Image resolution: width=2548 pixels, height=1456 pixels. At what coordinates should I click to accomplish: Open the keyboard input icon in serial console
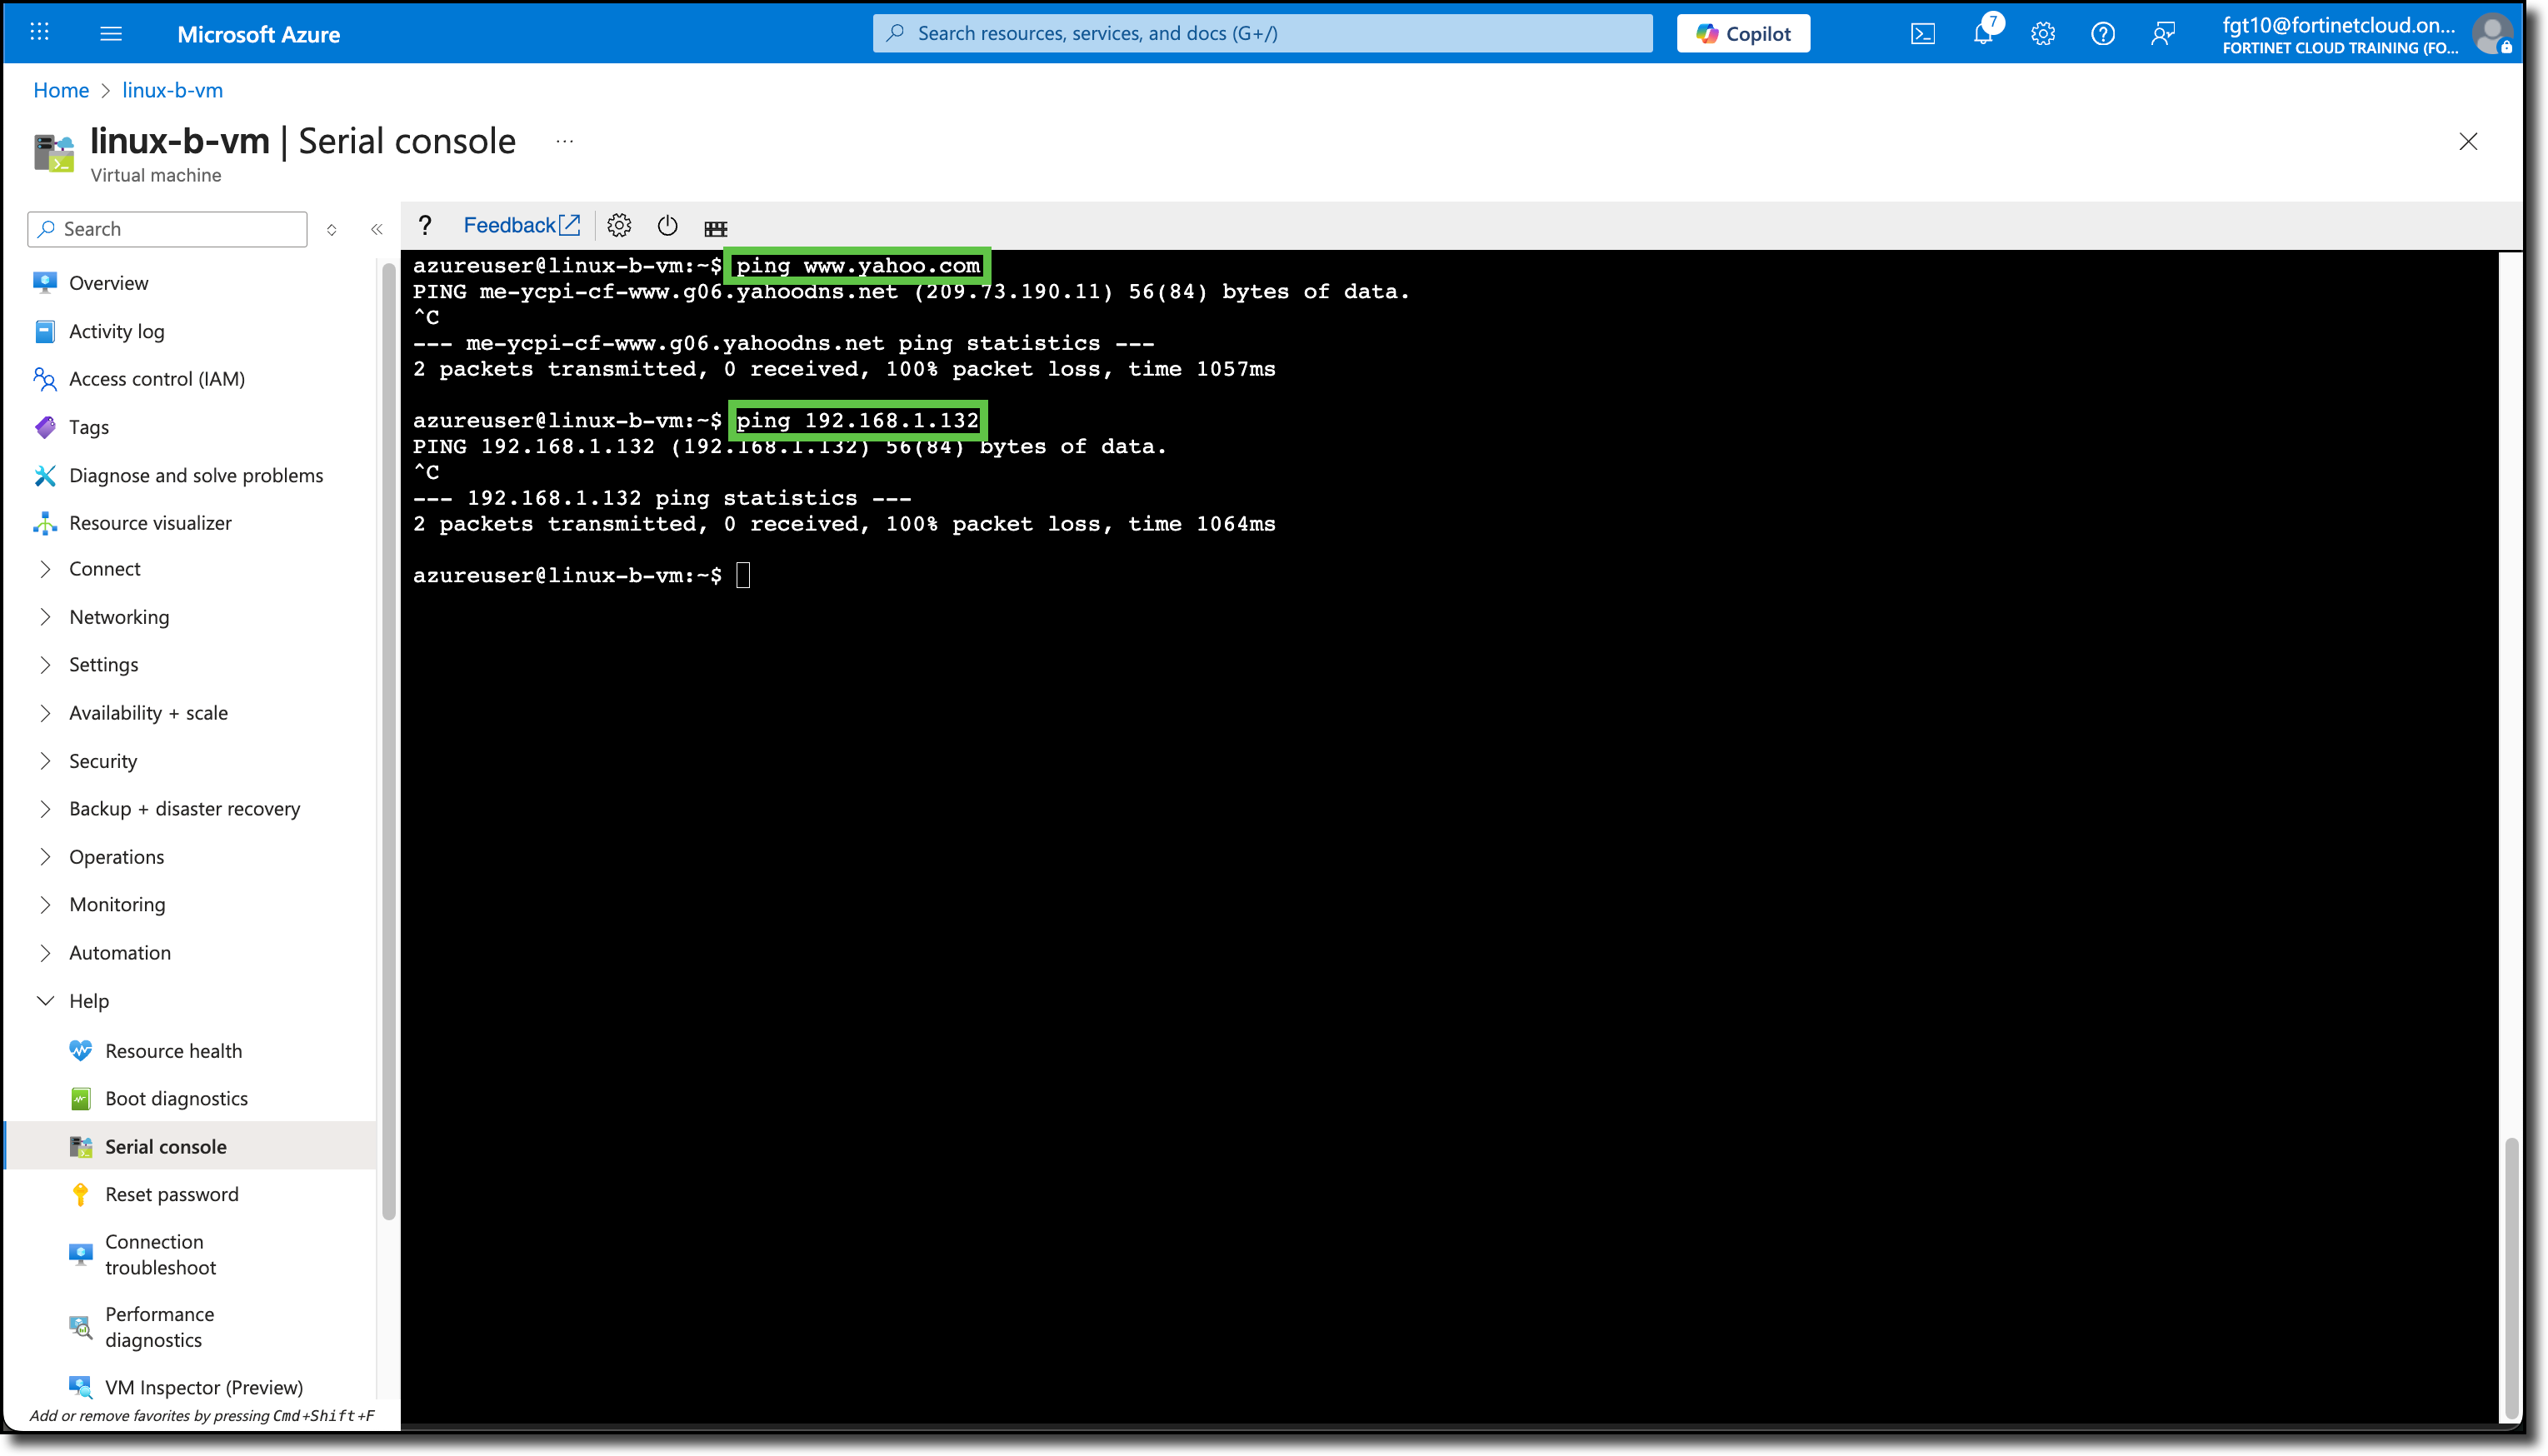(716, 227)
